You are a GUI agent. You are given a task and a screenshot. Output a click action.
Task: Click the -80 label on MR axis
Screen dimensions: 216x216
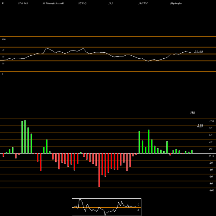tap(211, 184)
